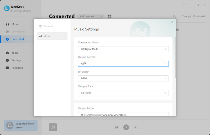The height and width of the screenshot is (135, 210).
Task: Open the Conversion Mode dropdown
Action: click(x=123, y=49)
